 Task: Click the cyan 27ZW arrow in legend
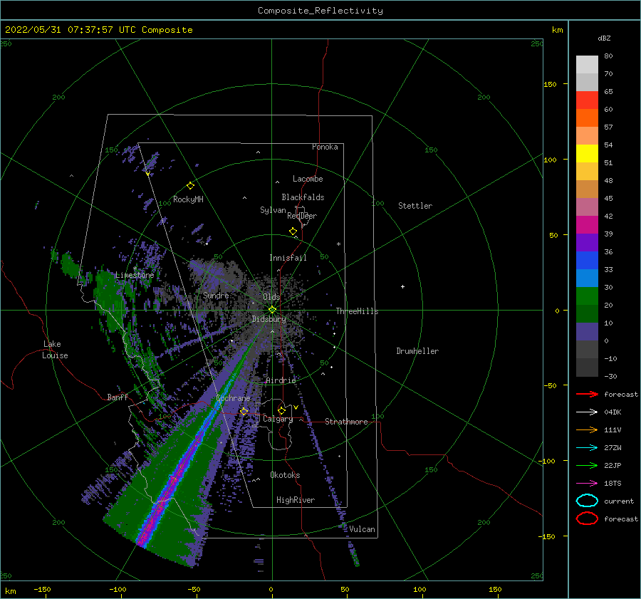pos(587,448)
